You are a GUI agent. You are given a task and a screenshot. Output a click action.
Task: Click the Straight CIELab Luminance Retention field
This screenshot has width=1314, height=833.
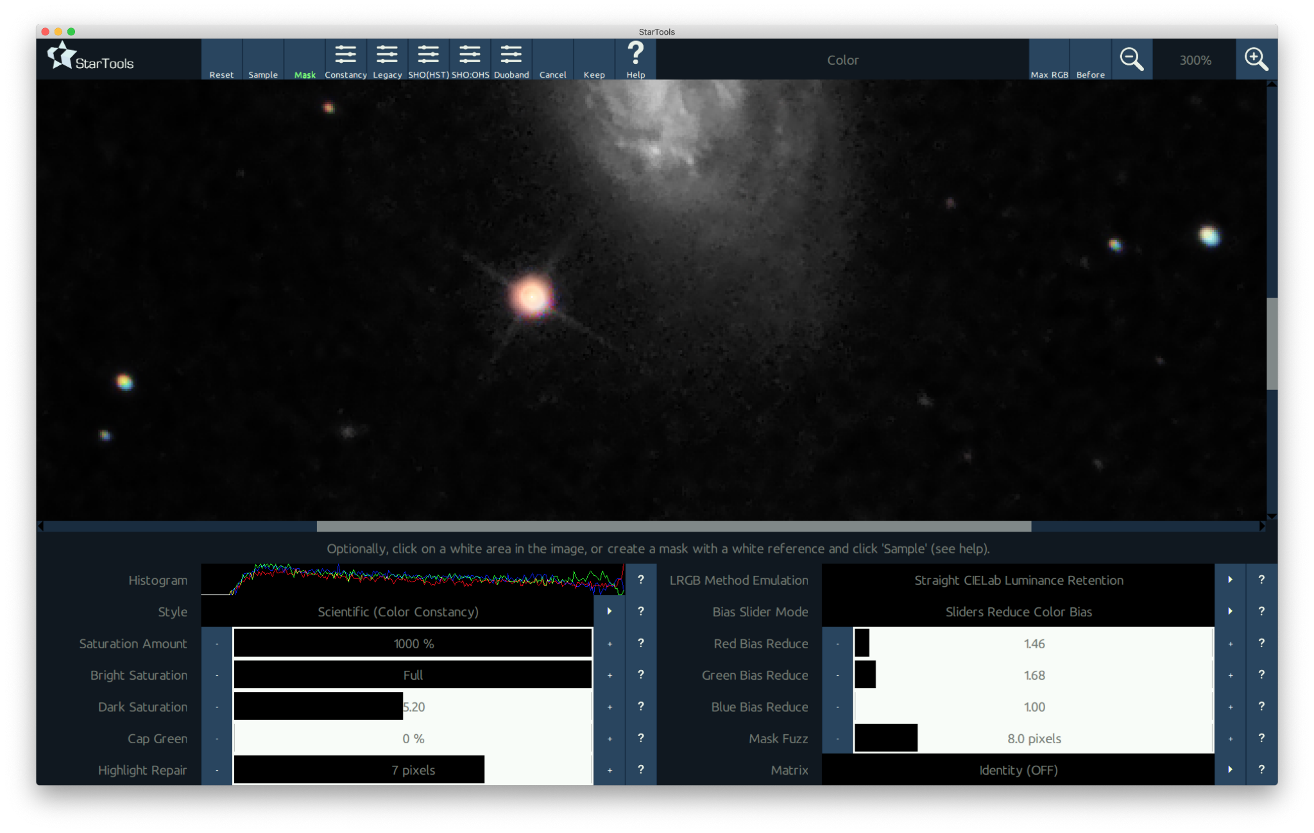(1018, 580)
